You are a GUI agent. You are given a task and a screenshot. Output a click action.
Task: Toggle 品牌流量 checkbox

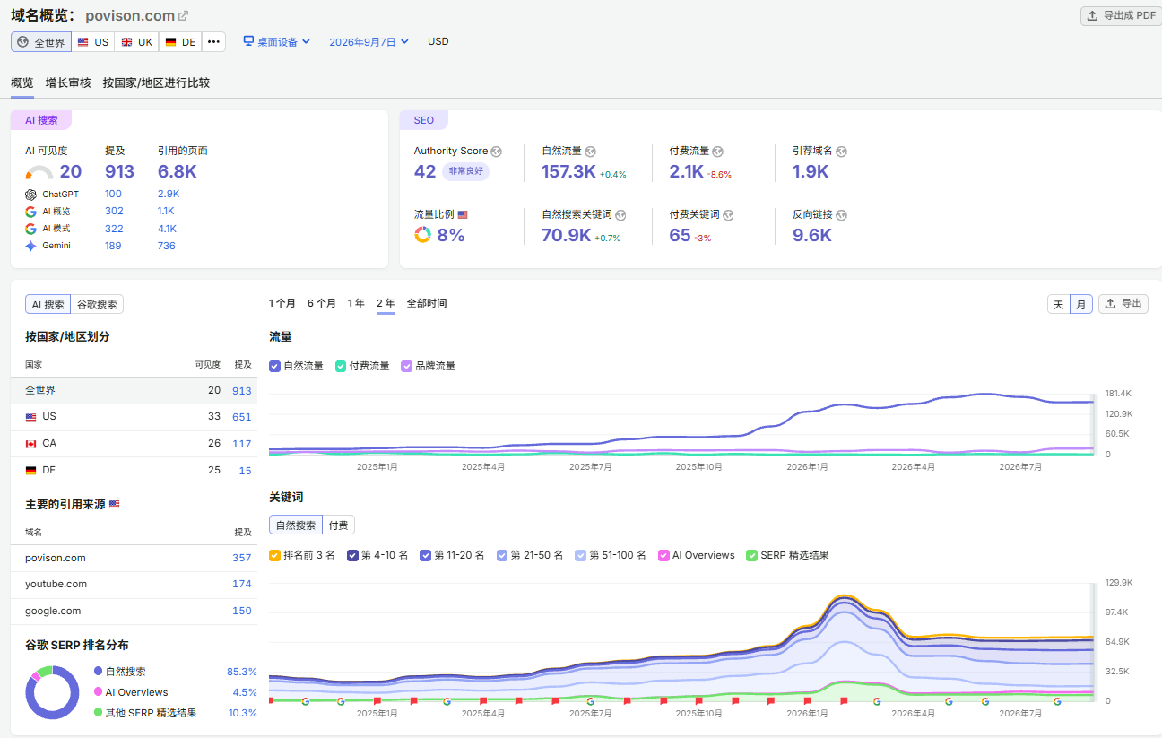coord(407,366)
